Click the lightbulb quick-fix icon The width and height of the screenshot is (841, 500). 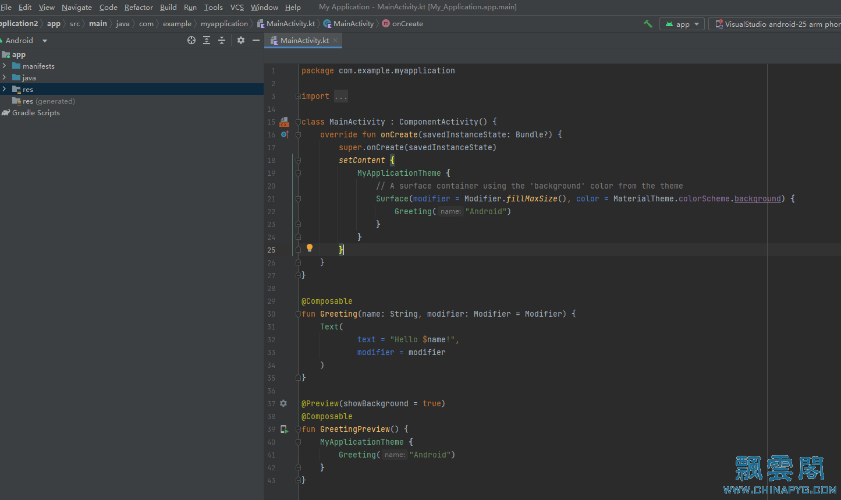[310, 248]
